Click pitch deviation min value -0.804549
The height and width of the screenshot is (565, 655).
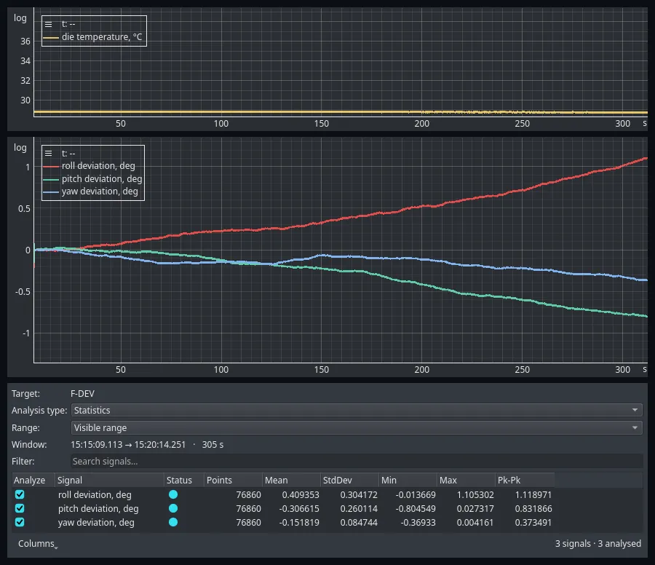416,509
